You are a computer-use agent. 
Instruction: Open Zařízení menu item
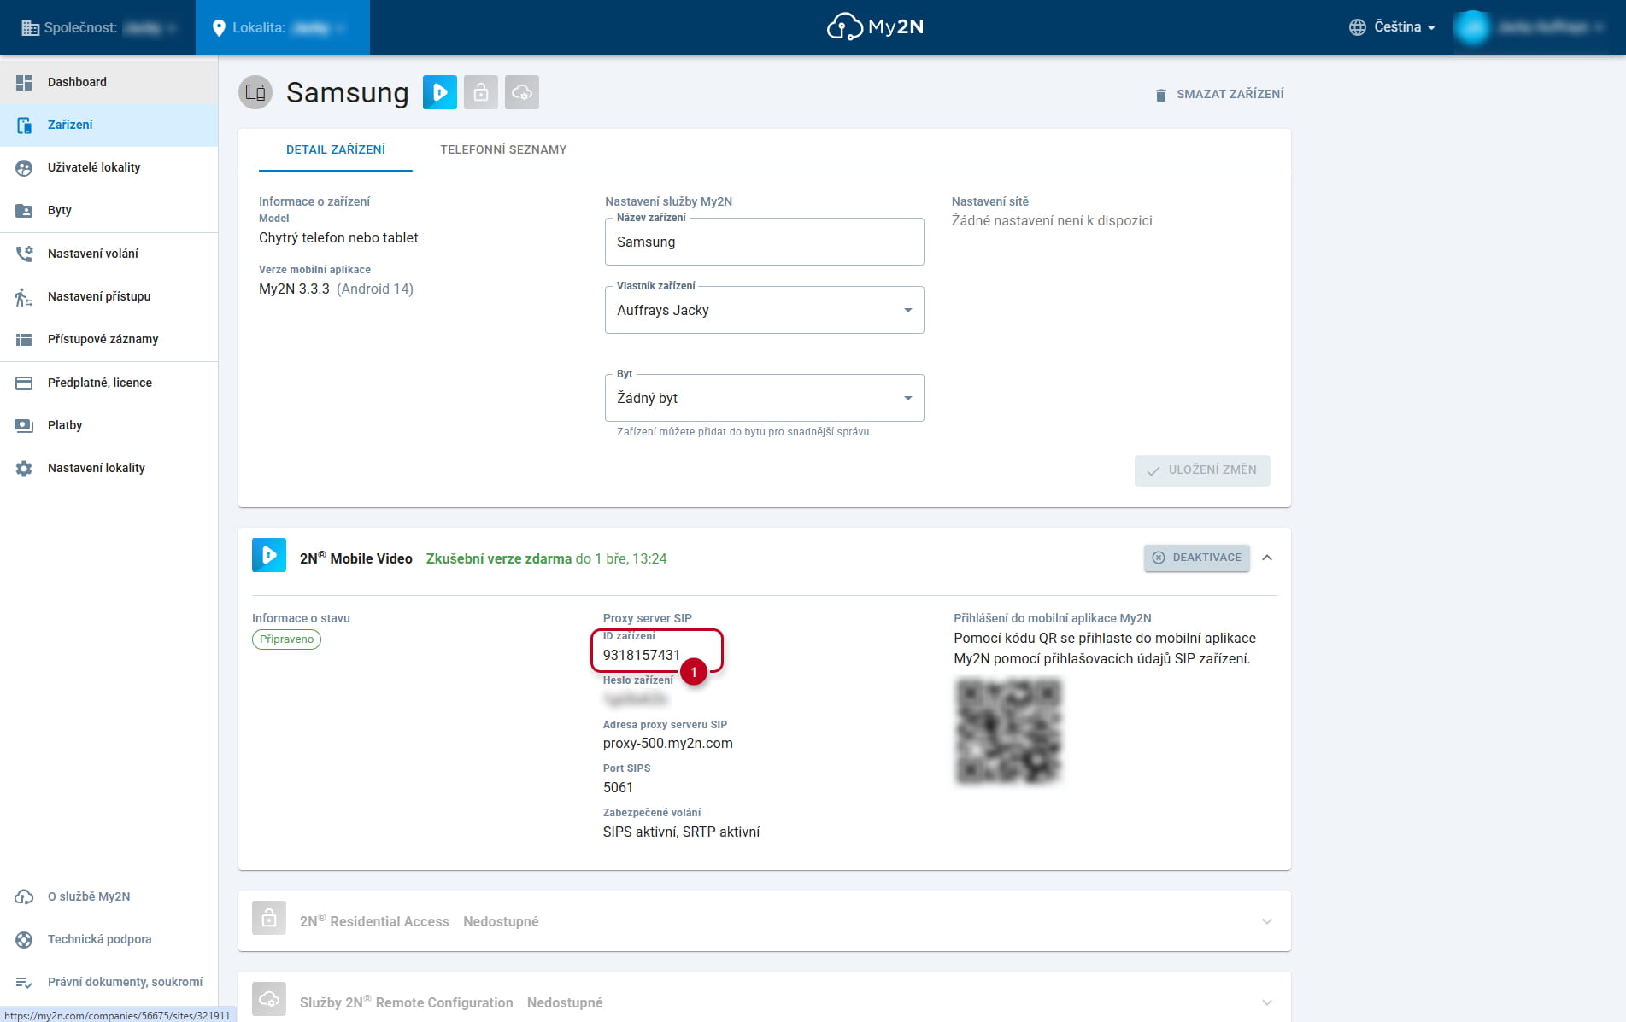[109, 126]
